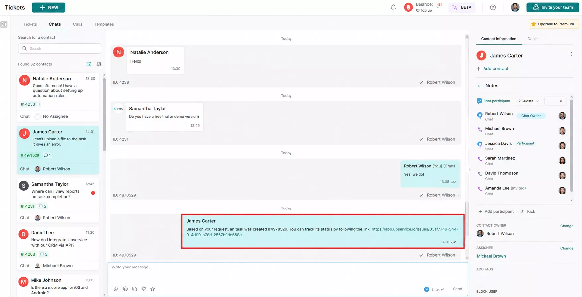Change the assignee
The height and width of the screenshot is (297, 582).
[x=567, y=248]
